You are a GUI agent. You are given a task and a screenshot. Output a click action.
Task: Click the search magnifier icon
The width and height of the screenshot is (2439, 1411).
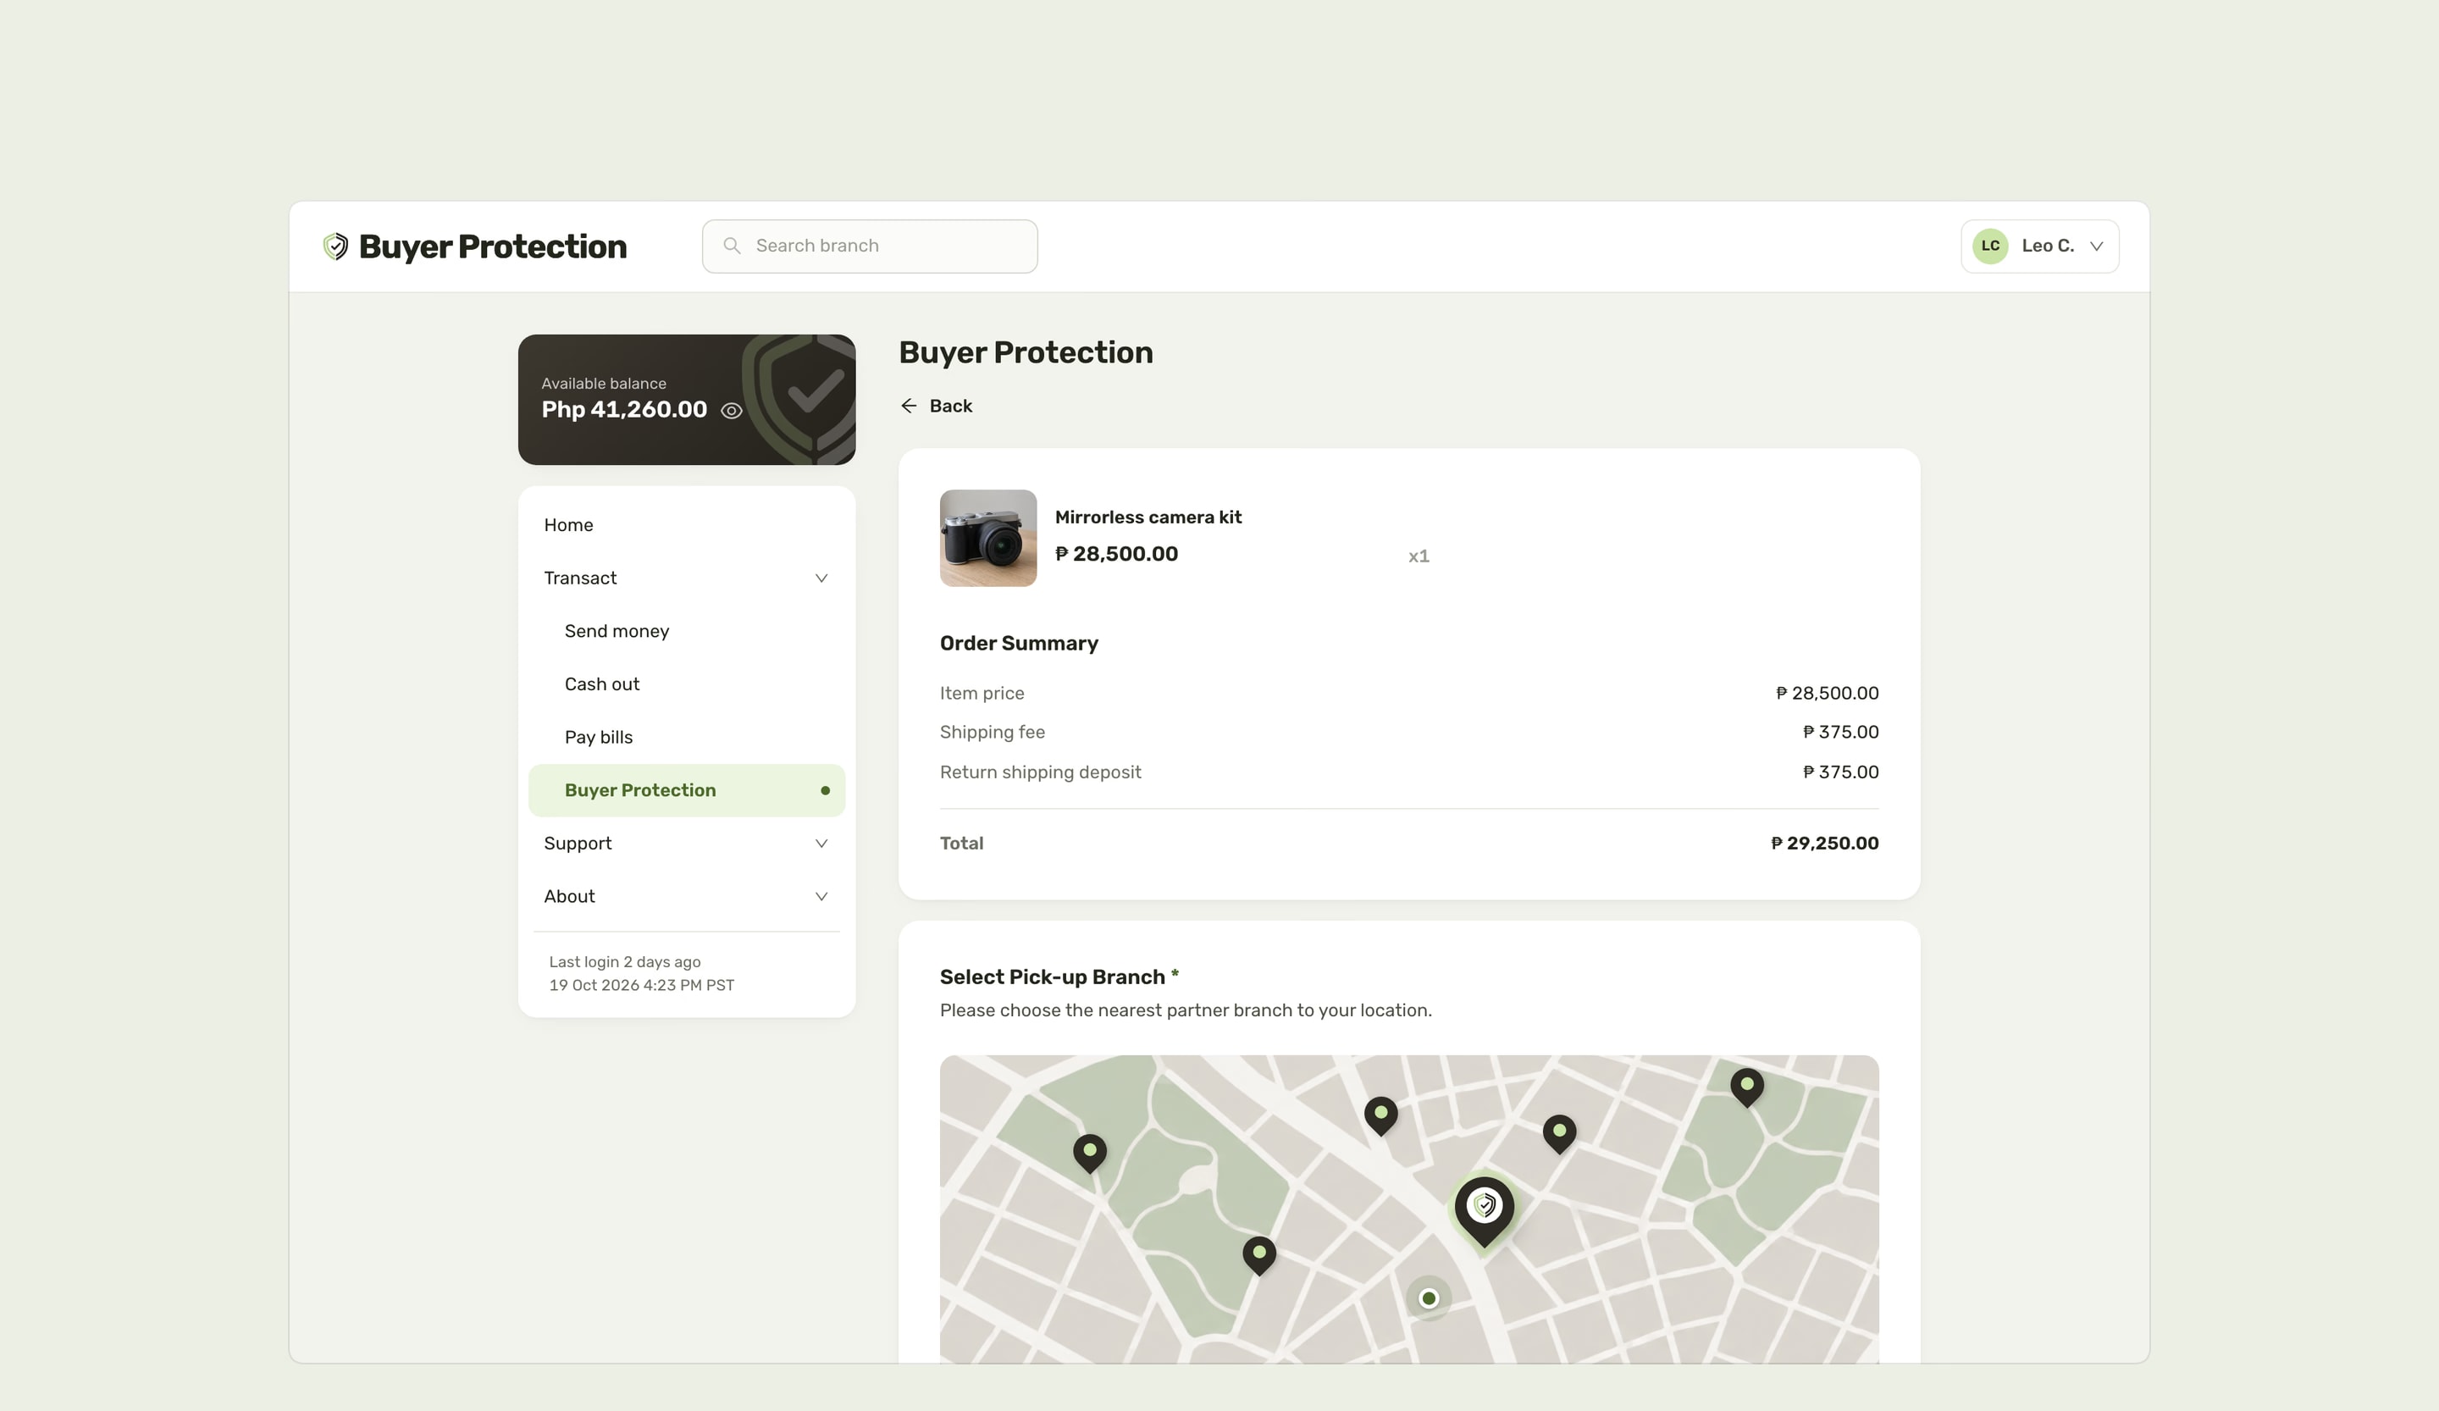[x=733, y=246]
